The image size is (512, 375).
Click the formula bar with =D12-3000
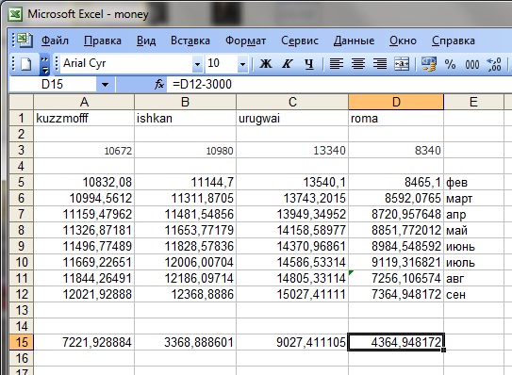pos(339,84)
